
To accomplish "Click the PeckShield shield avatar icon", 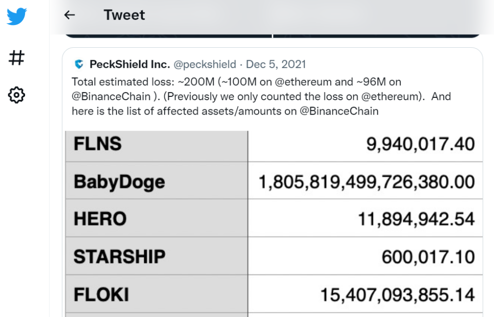I will 79,64.
